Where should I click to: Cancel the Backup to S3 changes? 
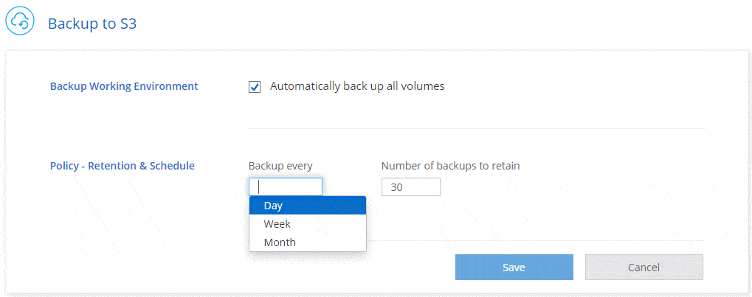(644, 268)
